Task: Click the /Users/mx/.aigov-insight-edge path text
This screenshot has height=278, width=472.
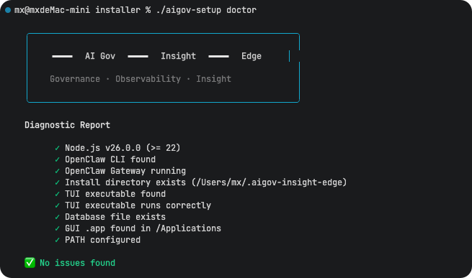Action: [x=269, y=182]
